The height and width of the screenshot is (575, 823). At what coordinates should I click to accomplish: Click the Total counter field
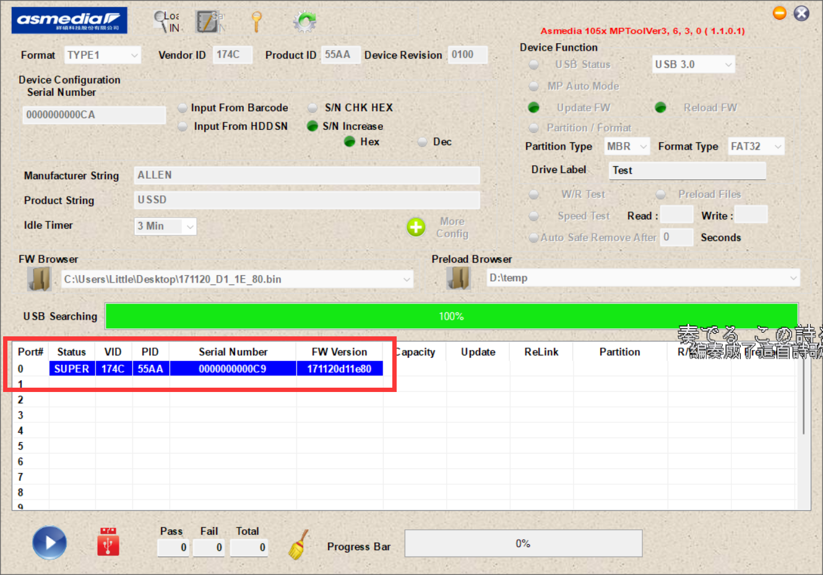[249, 548]
